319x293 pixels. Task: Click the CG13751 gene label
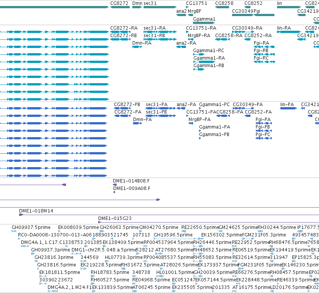click(x=196, y=3)
